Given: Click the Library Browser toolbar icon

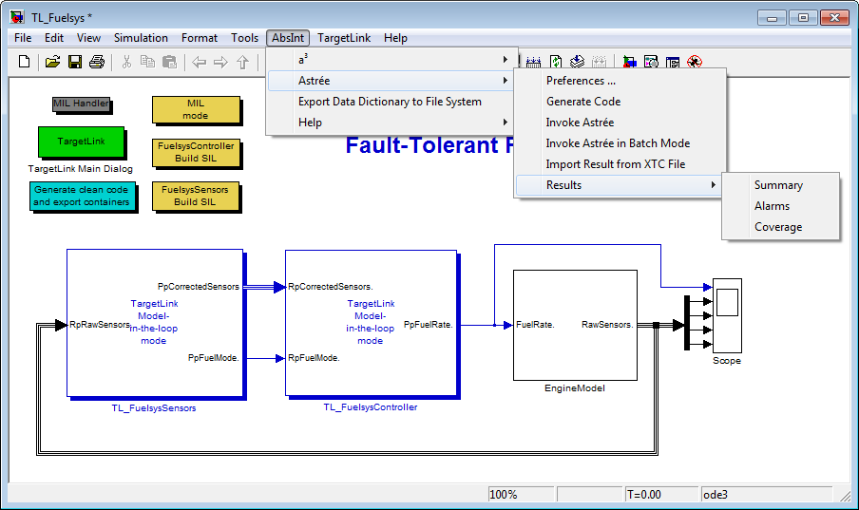Looking at the screenshot, I should click(629, 62).
